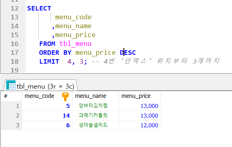Click the Korean comment on line 18
Image resolution: width=232 pixels, height=147 pixels.
pos(156,61)
